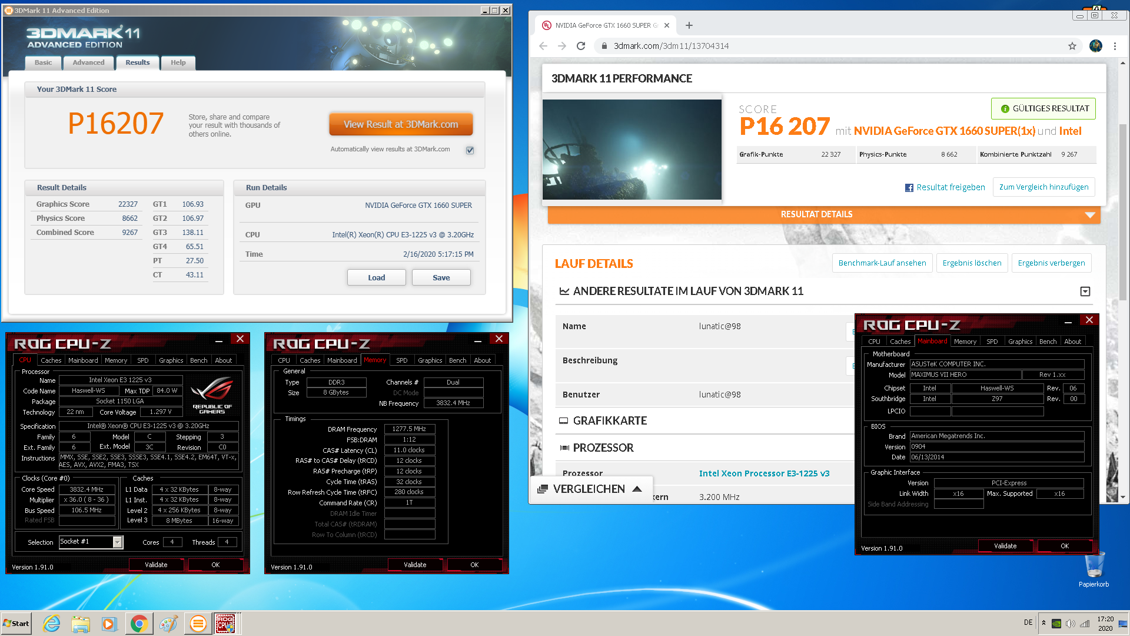Go forward in Chrome browser
The height and width of the screenshot is (636, 1130).
pos(562,46)
